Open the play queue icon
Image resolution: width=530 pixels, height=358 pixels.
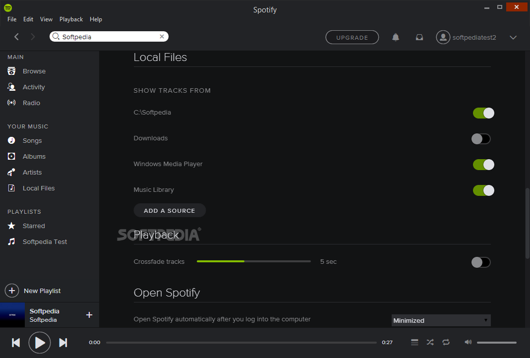coord(414,342)
